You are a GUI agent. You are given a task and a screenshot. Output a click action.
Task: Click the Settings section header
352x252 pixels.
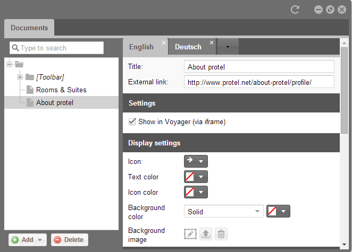[231, 103]
